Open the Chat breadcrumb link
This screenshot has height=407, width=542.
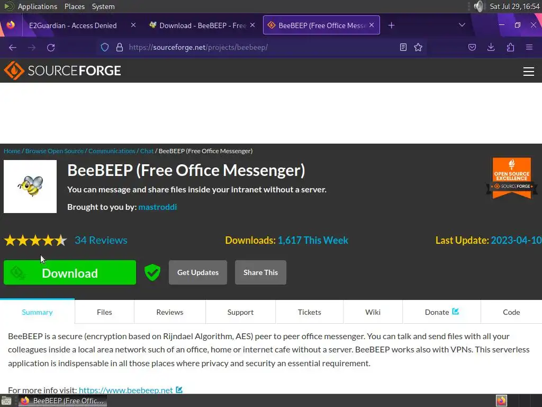147,151
